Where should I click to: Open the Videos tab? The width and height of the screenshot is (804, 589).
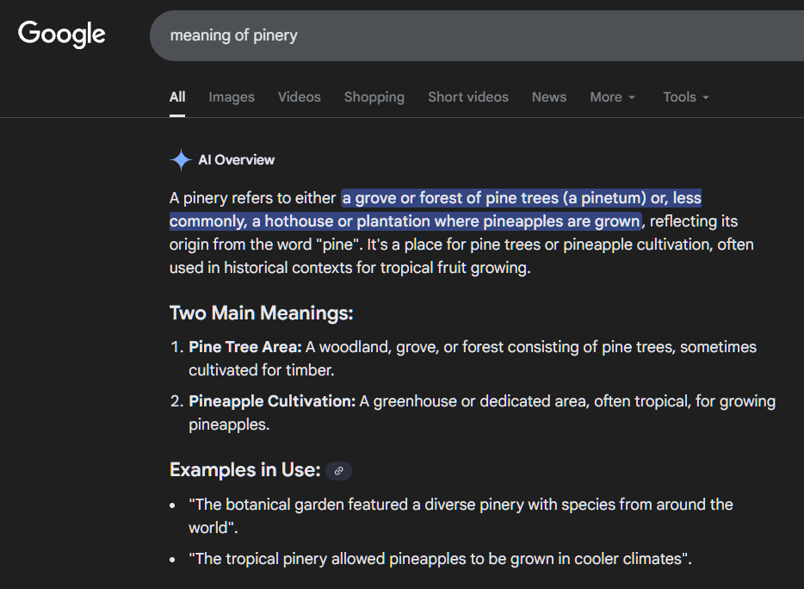(299, 97)
